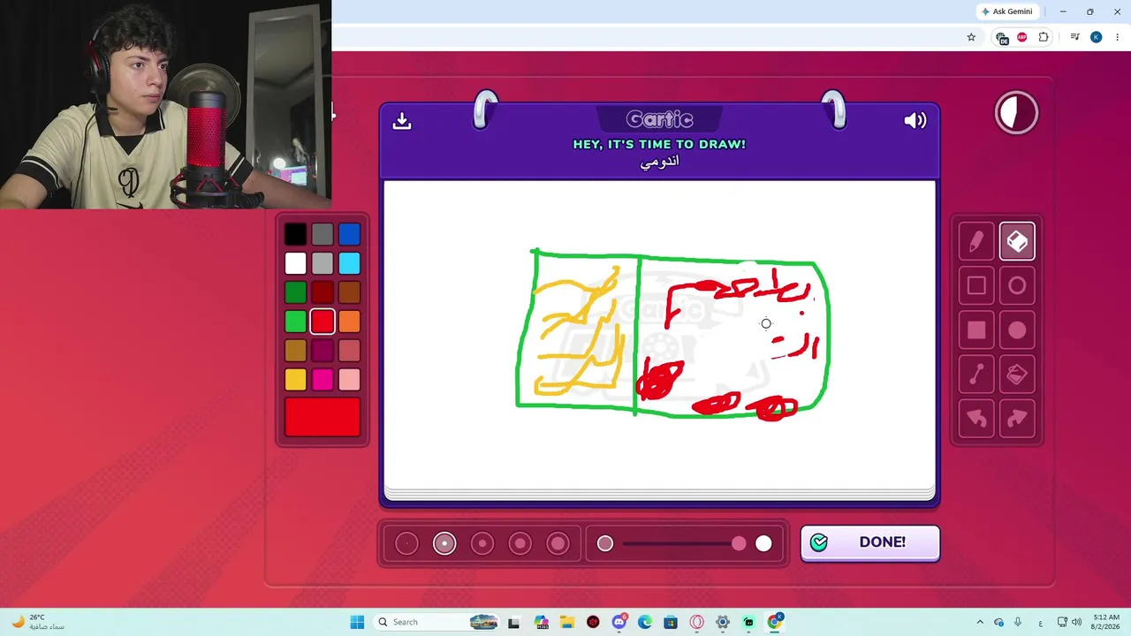The image size is (1131, 636).
Task: Pick the white color swatch
Action: 296,263
